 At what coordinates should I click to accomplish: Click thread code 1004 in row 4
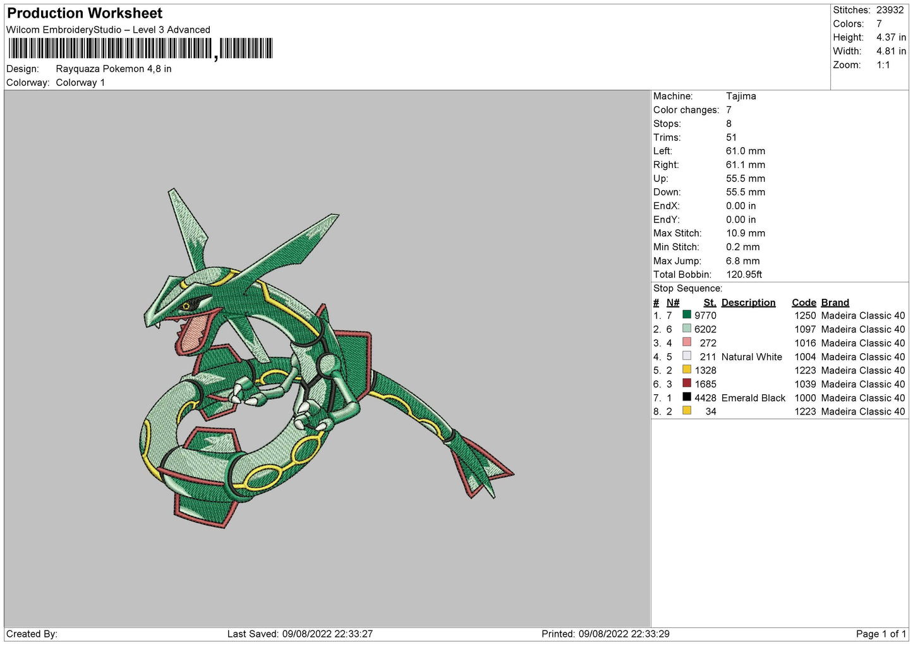805,357
